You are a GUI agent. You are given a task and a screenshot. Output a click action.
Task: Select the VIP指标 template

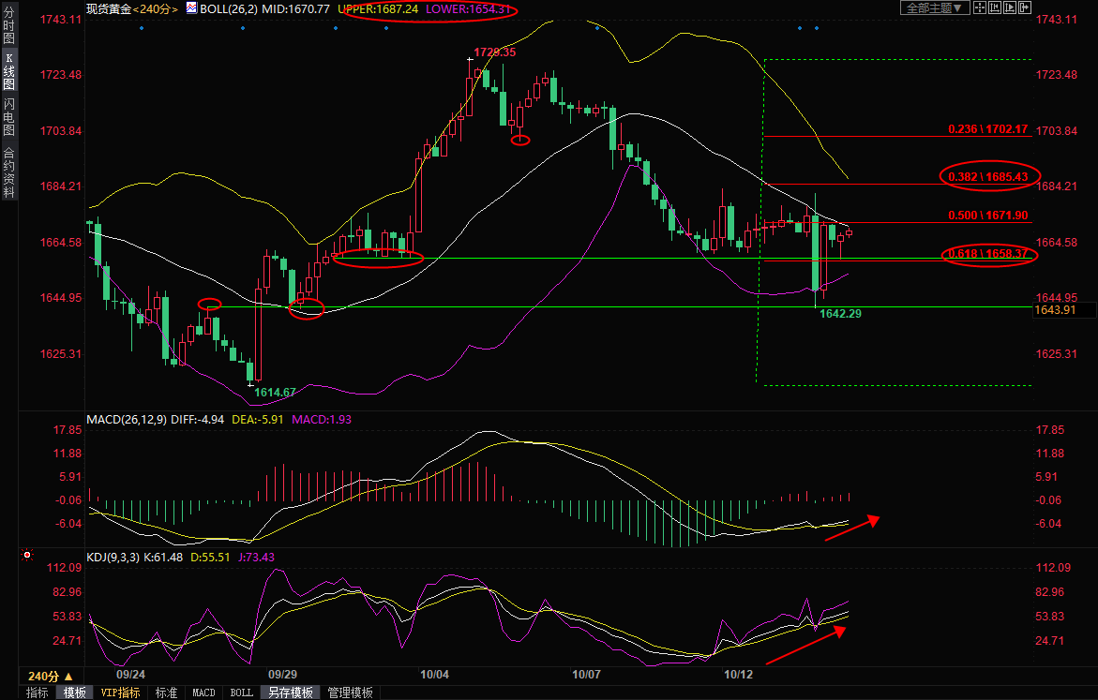tap(121, 693)
